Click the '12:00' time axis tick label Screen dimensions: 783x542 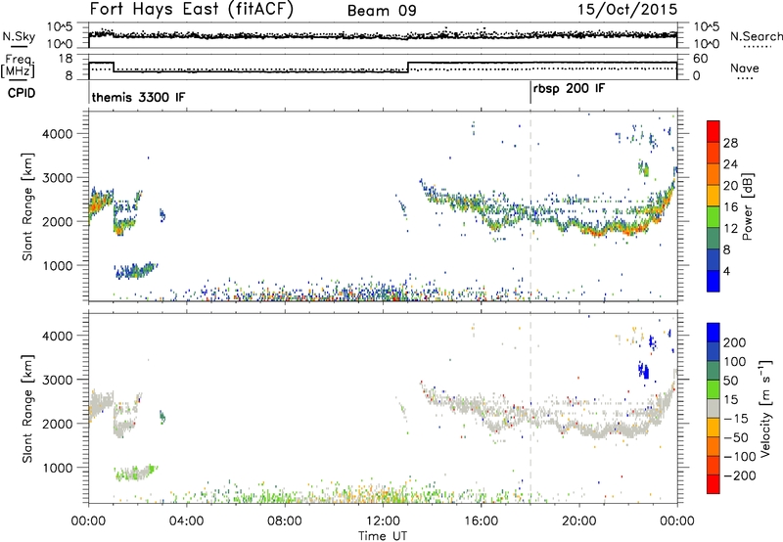coord(383,521)
